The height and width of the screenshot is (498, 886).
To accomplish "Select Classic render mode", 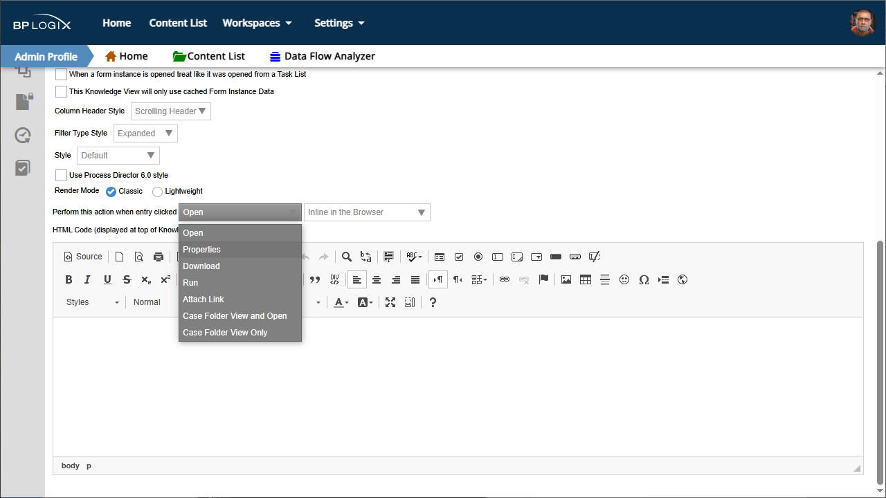I will coord(111,191).
